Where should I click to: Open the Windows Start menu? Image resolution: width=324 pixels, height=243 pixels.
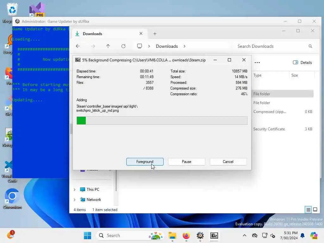click(x=87, y=235)
